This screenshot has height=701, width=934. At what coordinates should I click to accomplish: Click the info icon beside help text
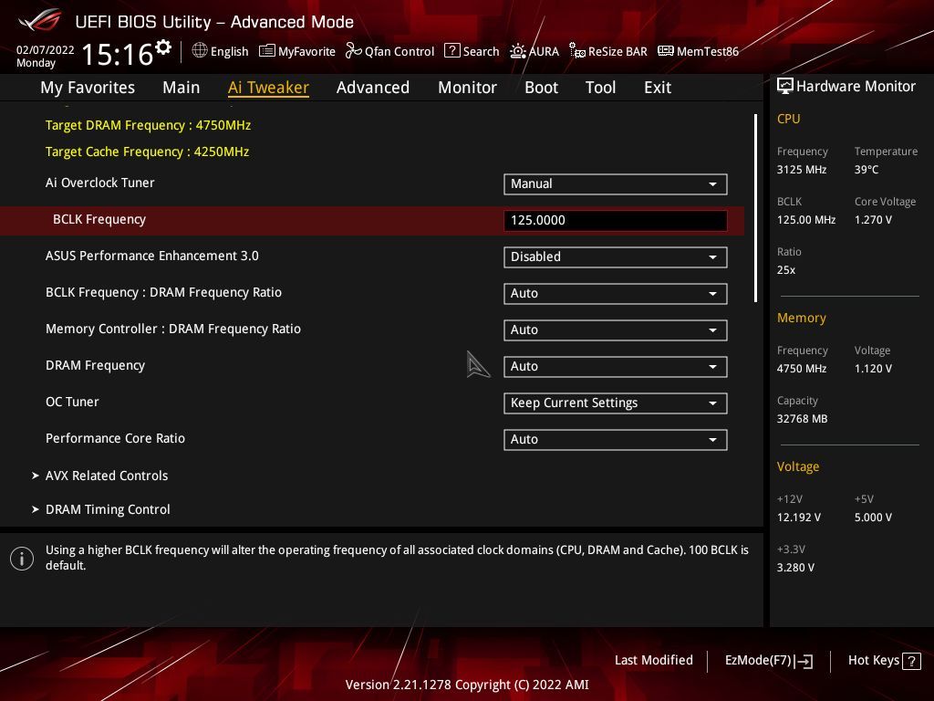click(x=22, y=559)
